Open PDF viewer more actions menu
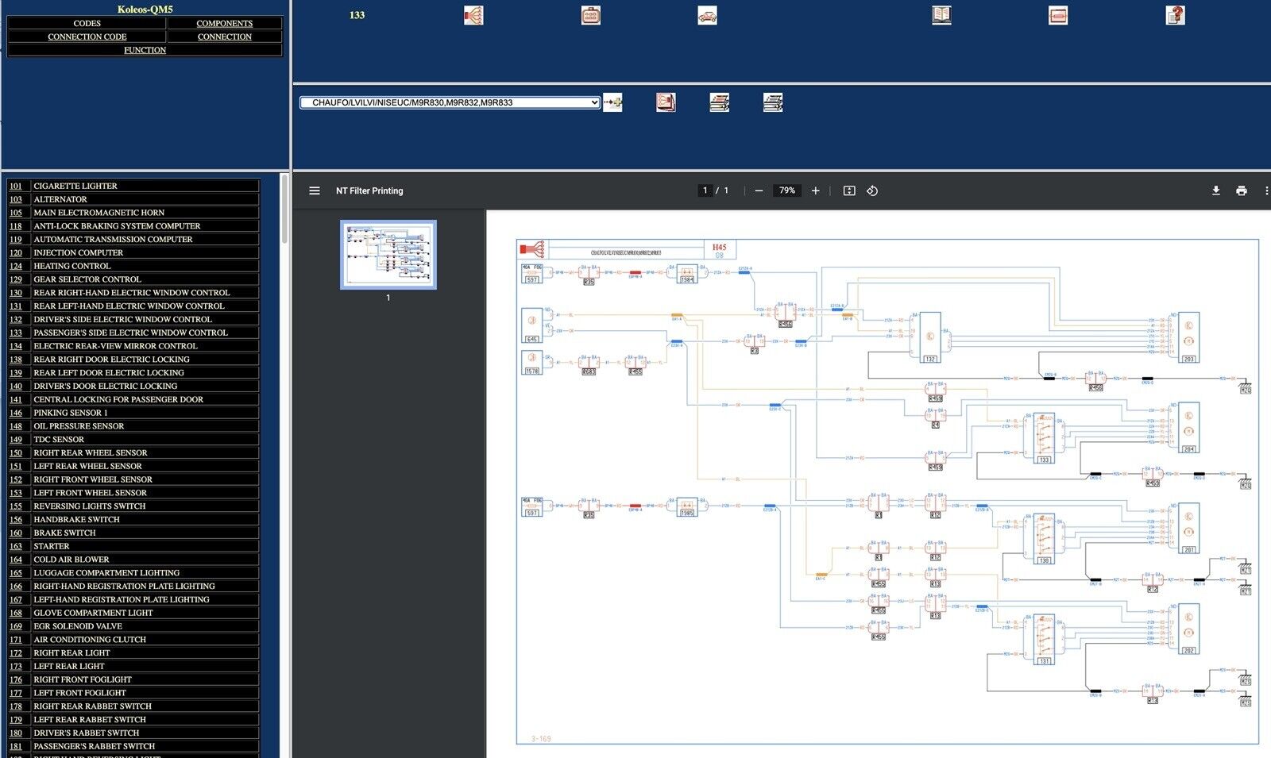This screenshot has height=758, width=1271. click(x=1265, y=190)
